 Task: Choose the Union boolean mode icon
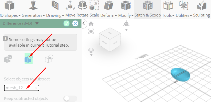[x=8, y=59]
